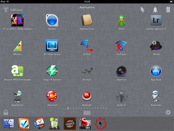Launch Alfred bowler hat icon
The width and height of the screenshot is (174, 131).
[156, 46]
